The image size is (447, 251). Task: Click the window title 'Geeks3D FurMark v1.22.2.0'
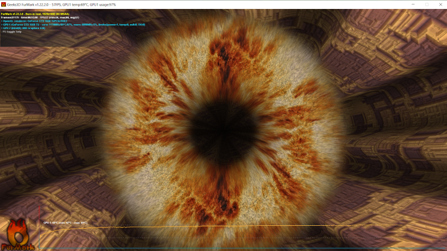coord(27,5)
